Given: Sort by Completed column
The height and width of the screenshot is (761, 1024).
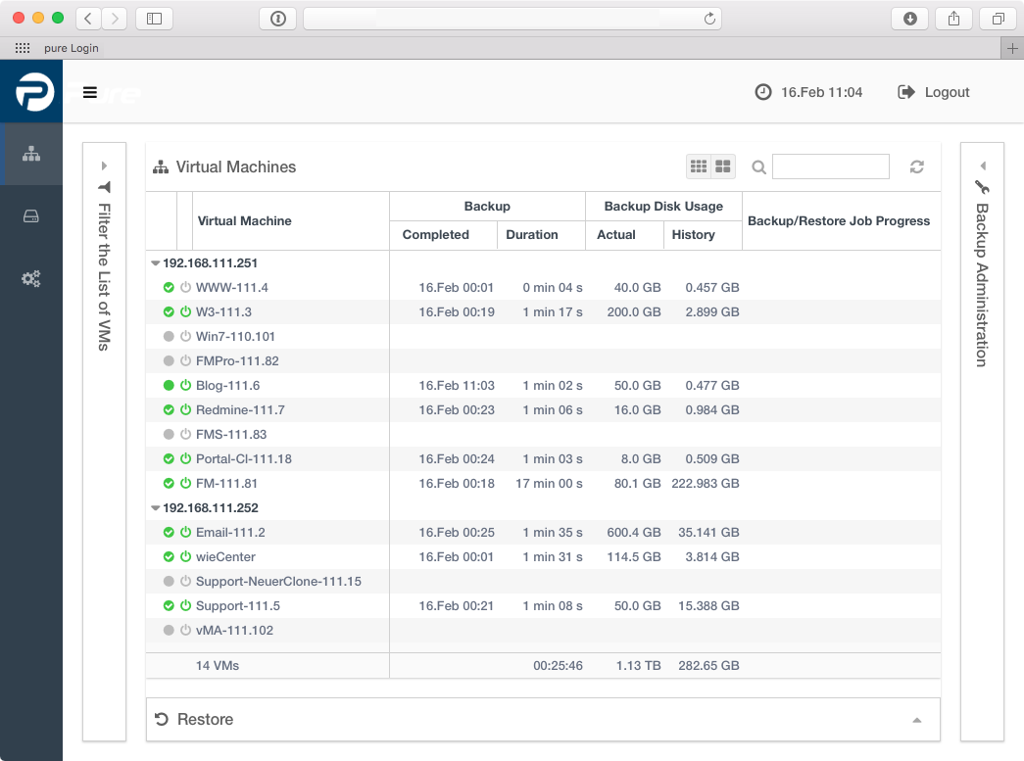Looking at the screenshot, I should (436, 234).
